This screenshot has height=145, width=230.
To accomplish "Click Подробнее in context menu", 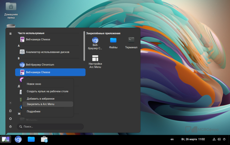I will pyautogui.click(x=34, y=111).
